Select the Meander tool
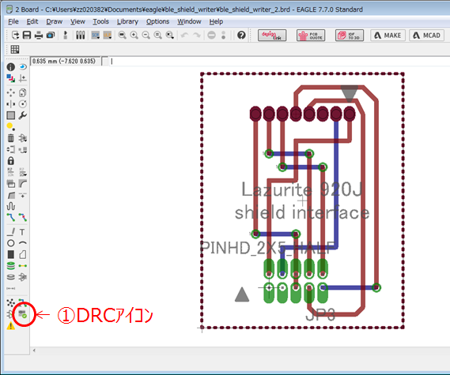The height and width of the screenshot is (375, 450). [x=10, y=206]
